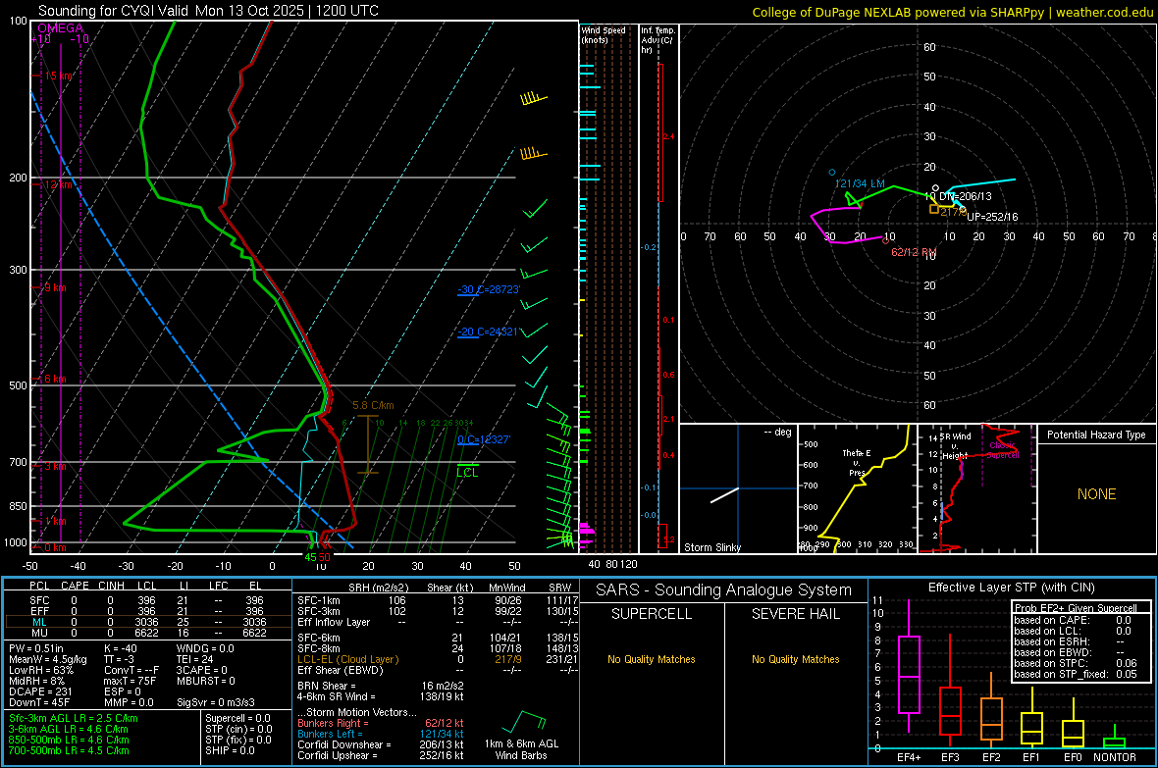Select the -30 C=28723' height label
Viewport: 1158px width, 768px height.
pyautogui.click(x=489, y=289)
